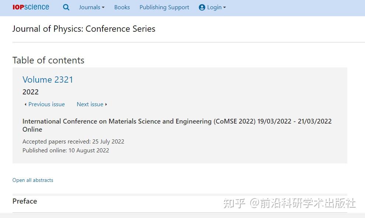Click the right arrow after Next issue
365x218 pixels.
click(106, 104)
